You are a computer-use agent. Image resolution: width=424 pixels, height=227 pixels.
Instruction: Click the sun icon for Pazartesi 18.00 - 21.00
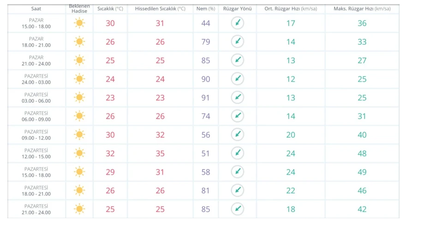coord(79,190)
